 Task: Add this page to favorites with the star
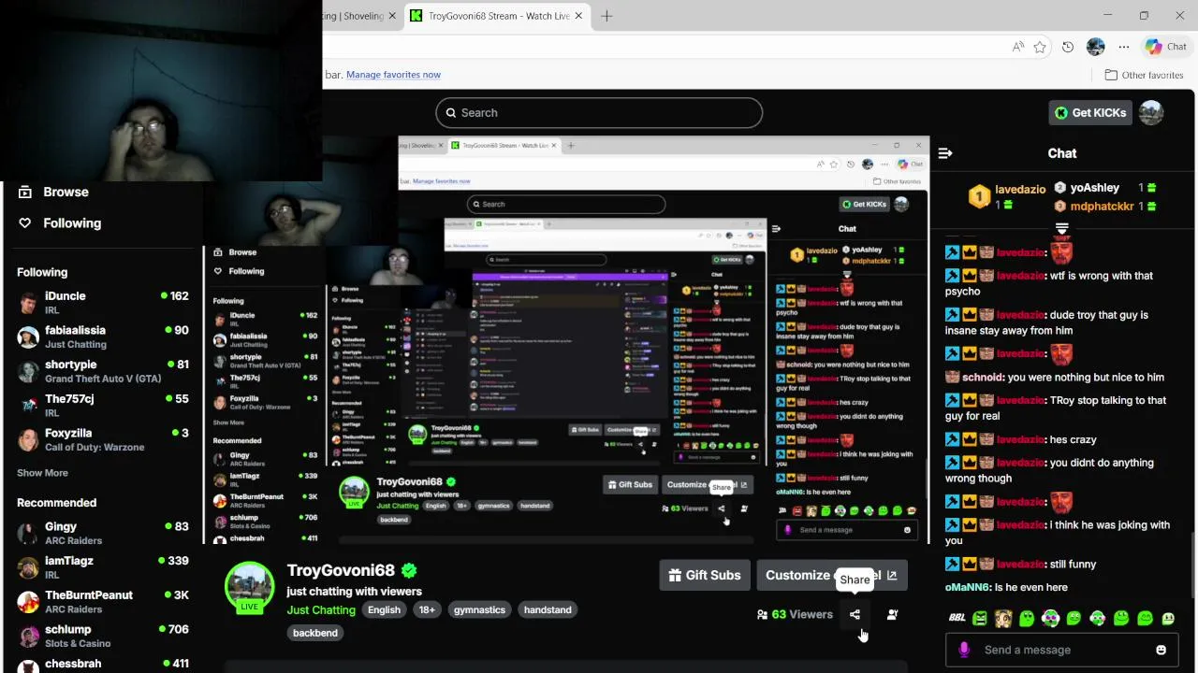(1040, 47)
